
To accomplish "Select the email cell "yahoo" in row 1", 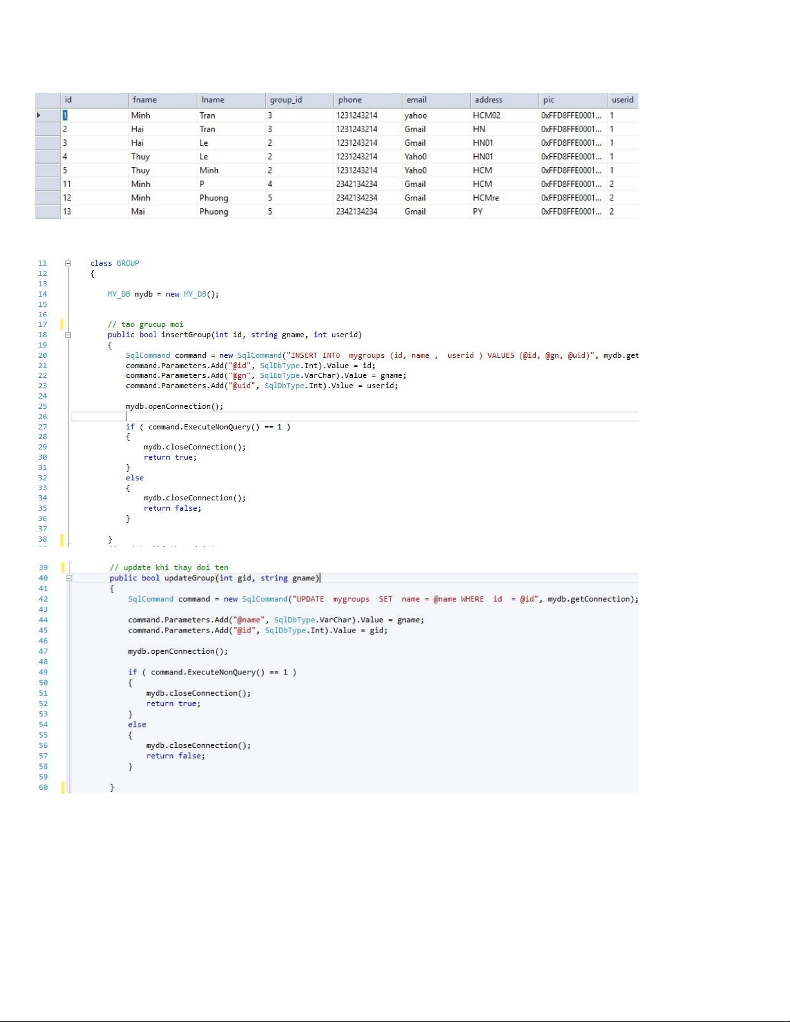I will coord(436,115).
